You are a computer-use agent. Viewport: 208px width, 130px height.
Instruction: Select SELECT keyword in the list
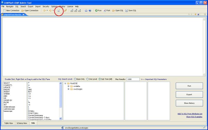7,83
